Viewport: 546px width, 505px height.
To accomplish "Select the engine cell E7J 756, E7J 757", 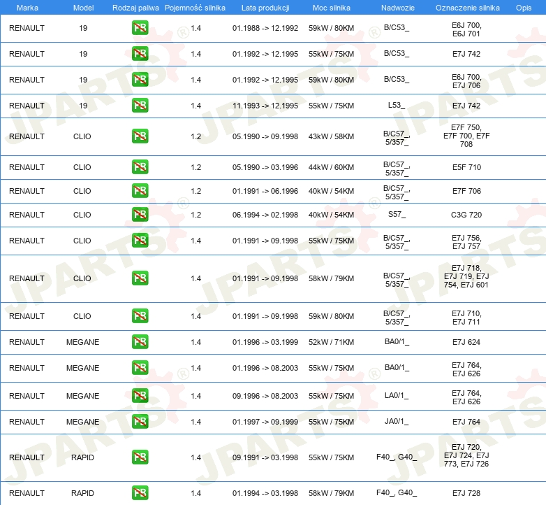I will (466, 242).
